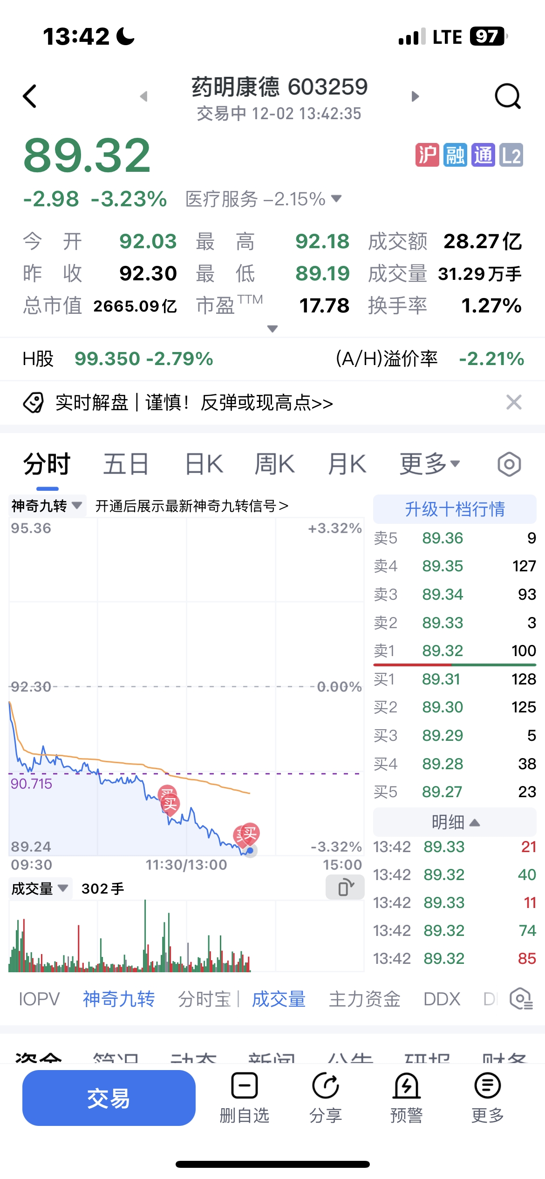Tap the 13:42 status bar clock
The width and height of the screenshot is (545, 1179).
coord(76,36)
